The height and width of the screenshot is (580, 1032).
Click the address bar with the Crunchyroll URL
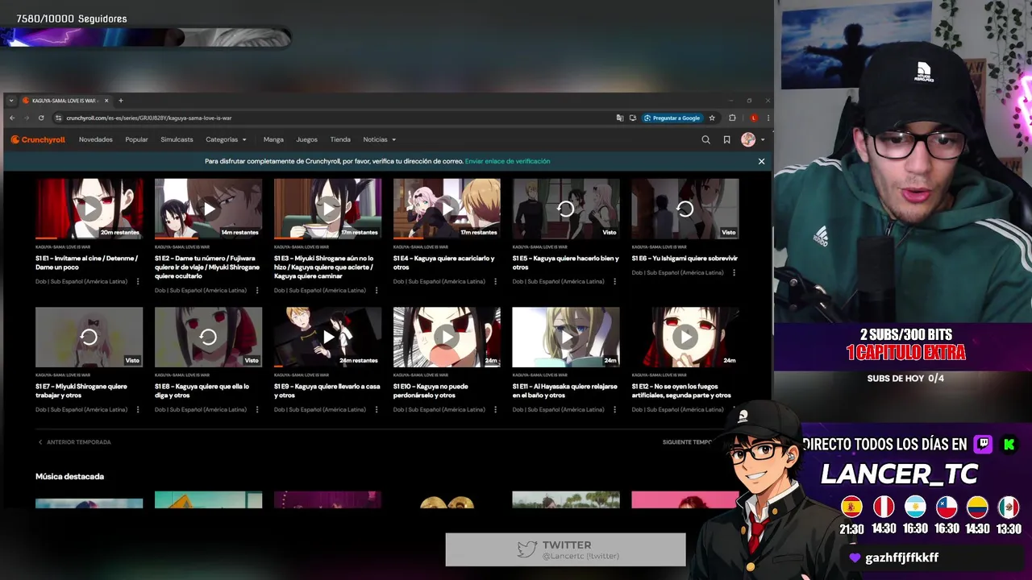[331, 118]
